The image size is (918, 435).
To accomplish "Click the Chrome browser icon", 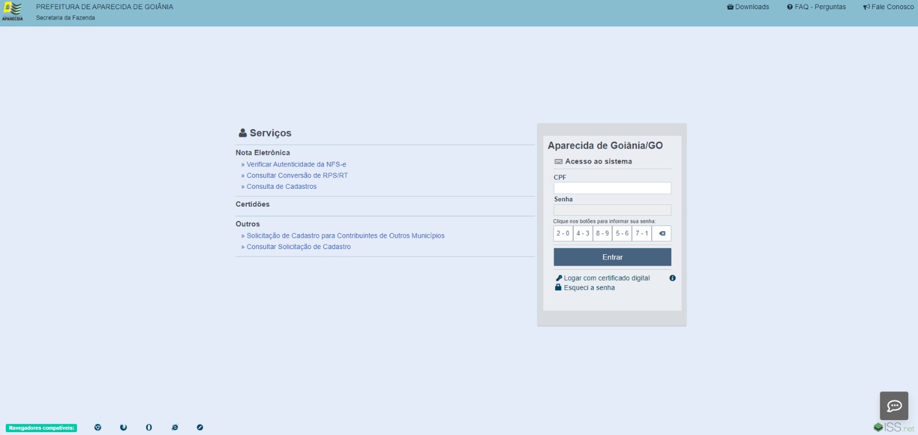I will (98, 428).
